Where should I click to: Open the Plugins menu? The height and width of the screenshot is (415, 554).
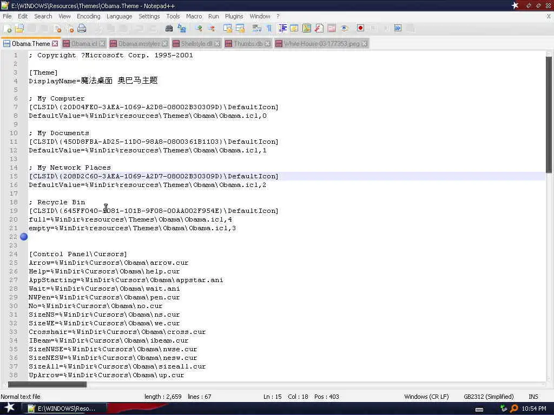click(234, 16)
